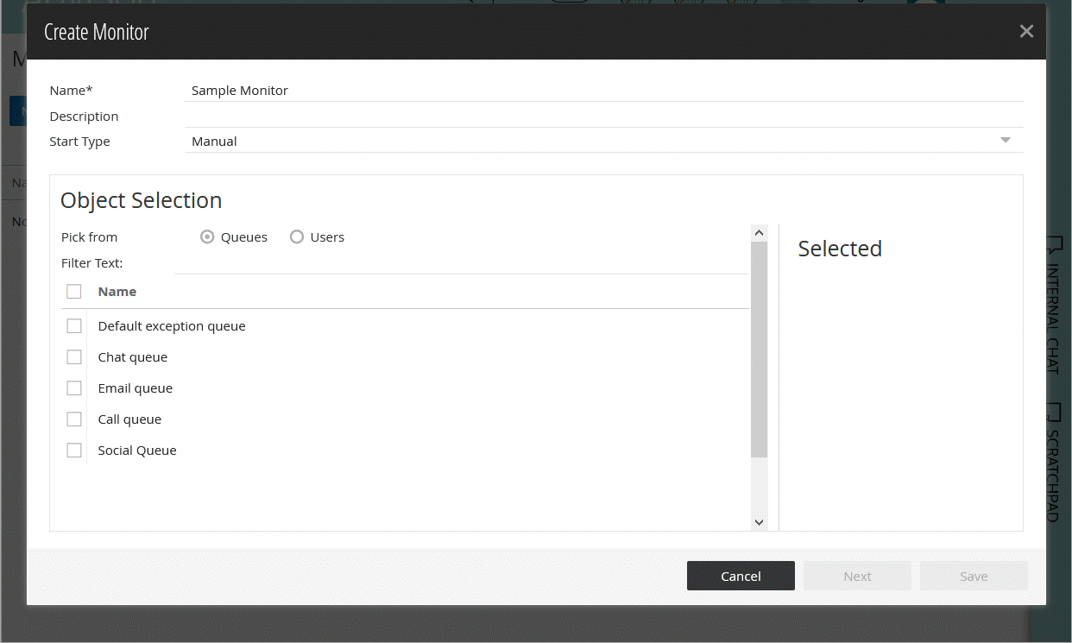Open the Scratchpad side panel
This screenshot has height=643, width=1072.
[x=1053, y=463]
